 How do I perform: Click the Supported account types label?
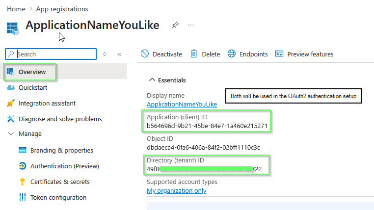click(182, 182)
